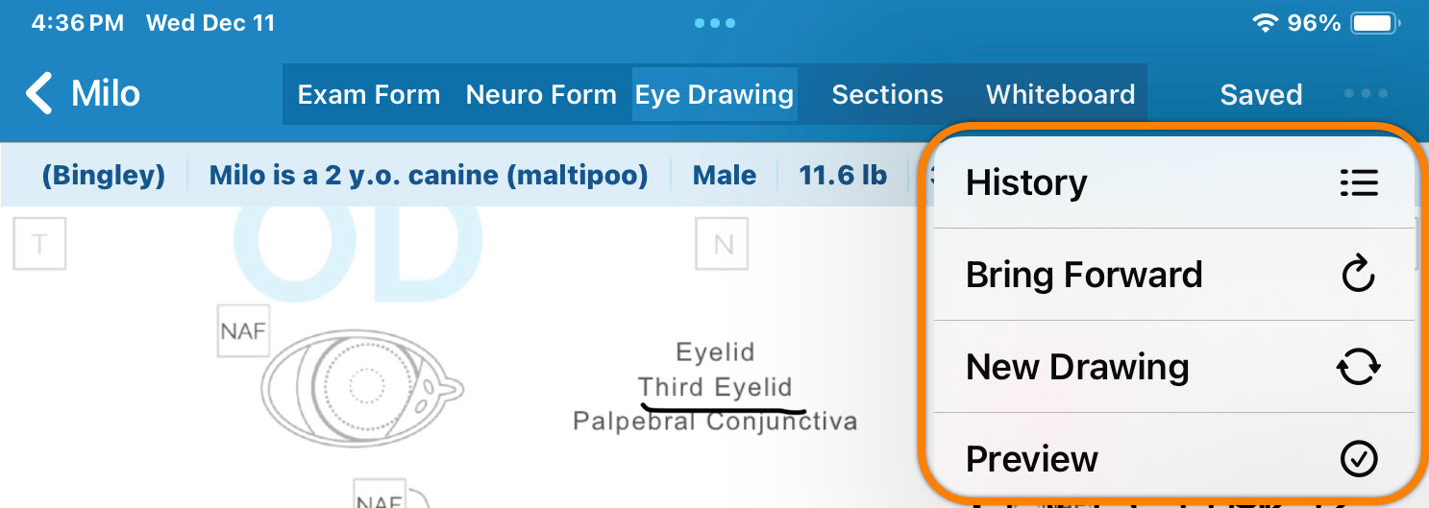Open the Sections tab
This screenshot has height=508, width=1429.
point(887,94)
